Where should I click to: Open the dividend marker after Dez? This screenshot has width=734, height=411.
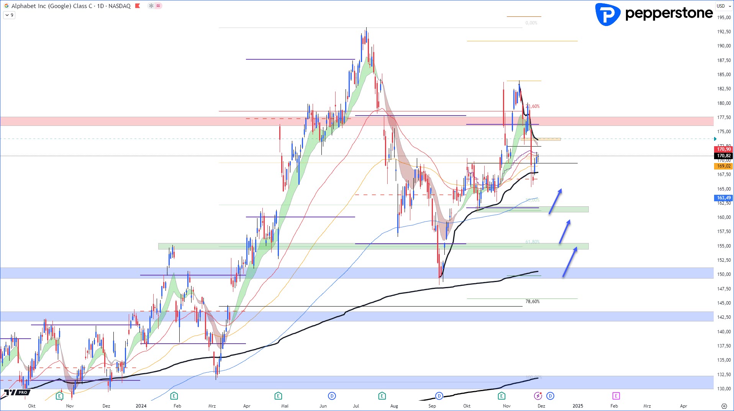click(550, 396)
